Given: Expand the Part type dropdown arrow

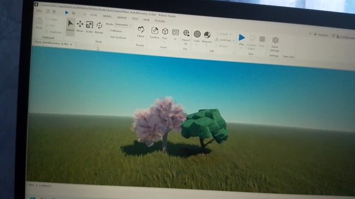Looking at the screenshot, I should (165, 42).
